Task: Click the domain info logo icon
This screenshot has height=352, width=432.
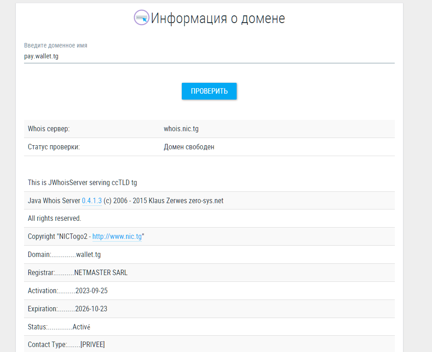Action: 141,18
